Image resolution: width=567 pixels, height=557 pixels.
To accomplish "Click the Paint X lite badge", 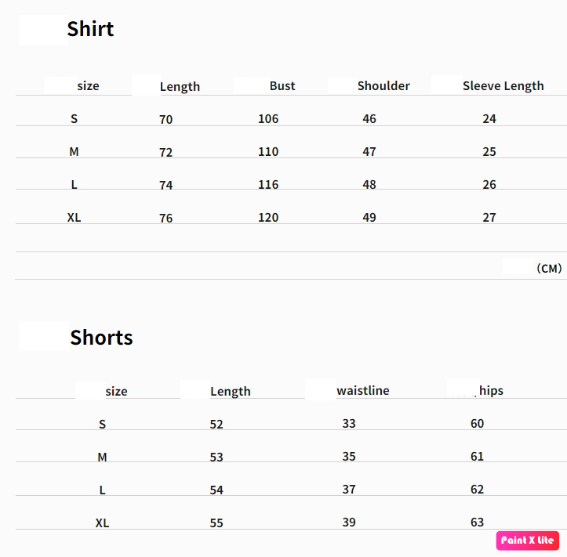I will pos(527,541).
